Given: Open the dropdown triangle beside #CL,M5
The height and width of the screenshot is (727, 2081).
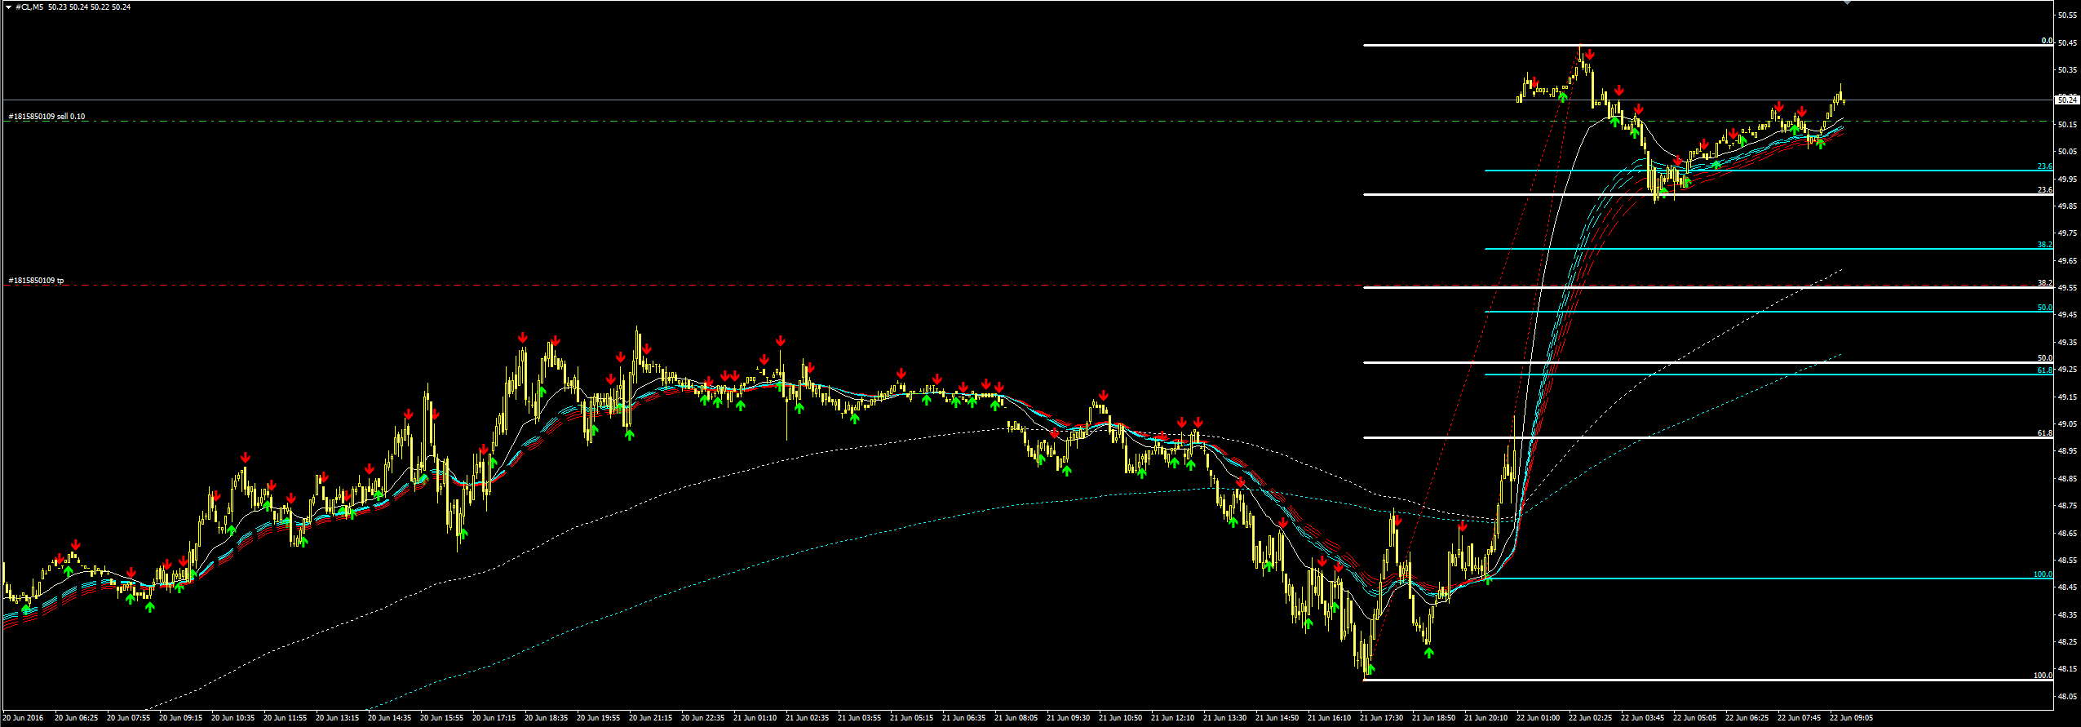Looking at the screenshot, I should coord(8,7).
